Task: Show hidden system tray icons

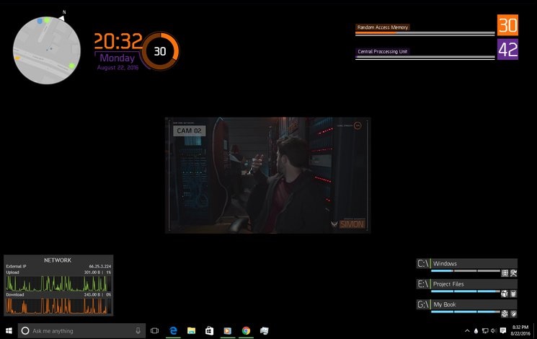Action: pyautogui.click(x=467, y=331)
